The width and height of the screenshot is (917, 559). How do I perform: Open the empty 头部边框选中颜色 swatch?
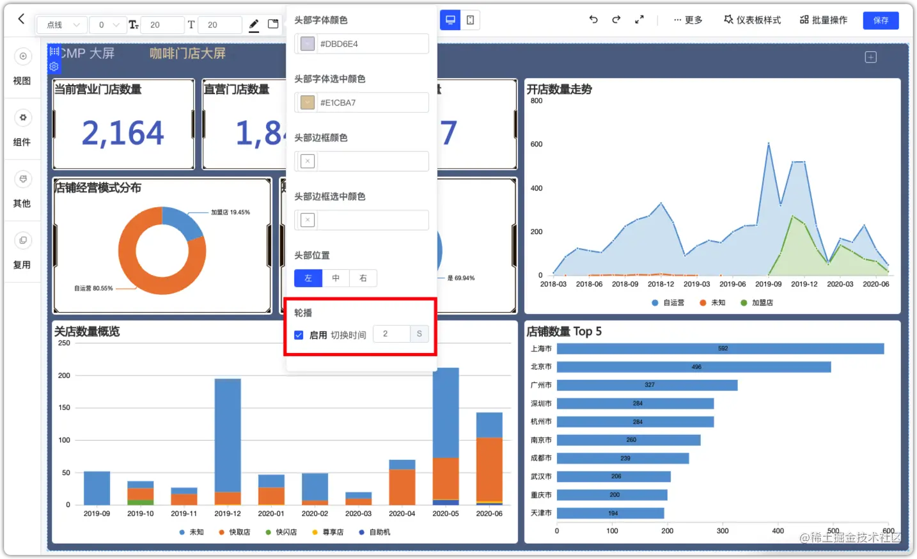point(308,220)
